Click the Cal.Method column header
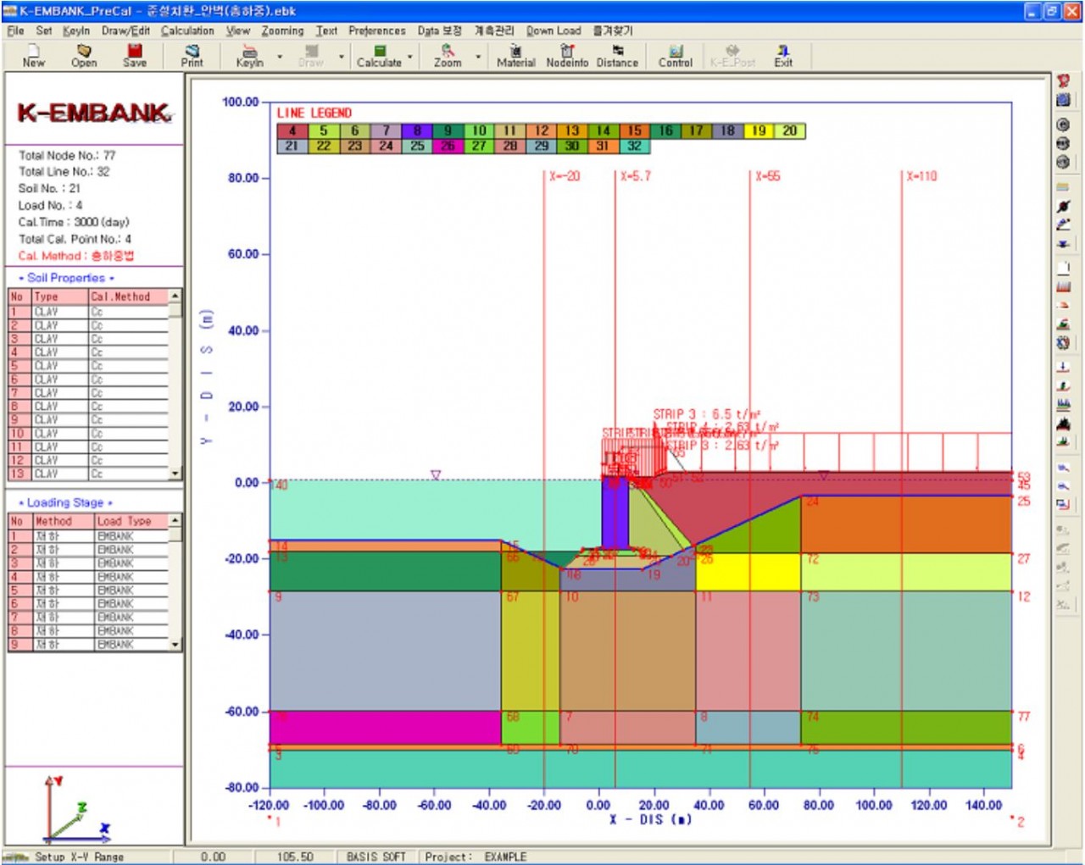Viewport: 1085px width, 865px height. click(x=129, y=297)
